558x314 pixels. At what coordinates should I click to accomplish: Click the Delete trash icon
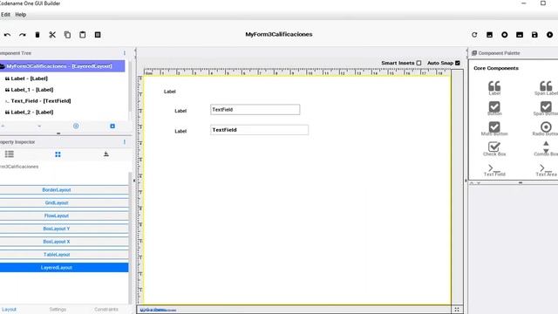click(37, 35)
